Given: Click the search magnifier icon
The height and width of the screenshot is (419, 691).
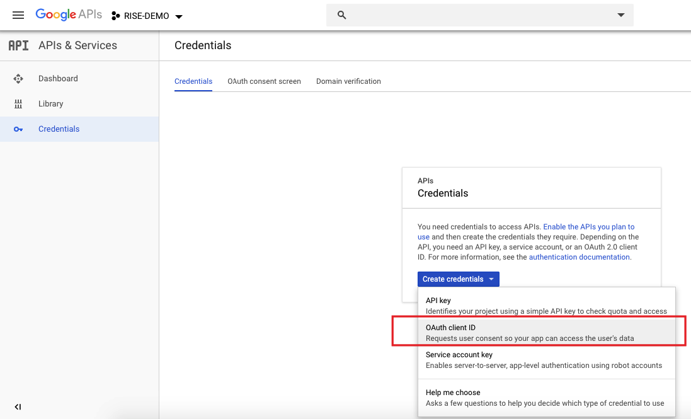Looking at the screenshot, I should [x=341, y=15].
